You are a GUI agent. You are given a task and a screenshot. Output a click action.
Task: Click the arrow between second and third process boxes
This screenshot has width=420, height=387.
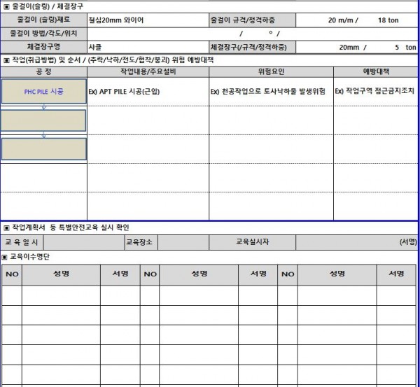pos(43,134)
